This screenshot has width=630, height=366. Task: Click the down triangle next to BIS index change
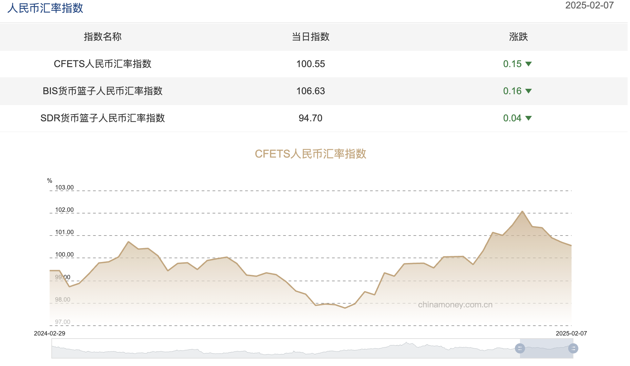pos(529,91)
